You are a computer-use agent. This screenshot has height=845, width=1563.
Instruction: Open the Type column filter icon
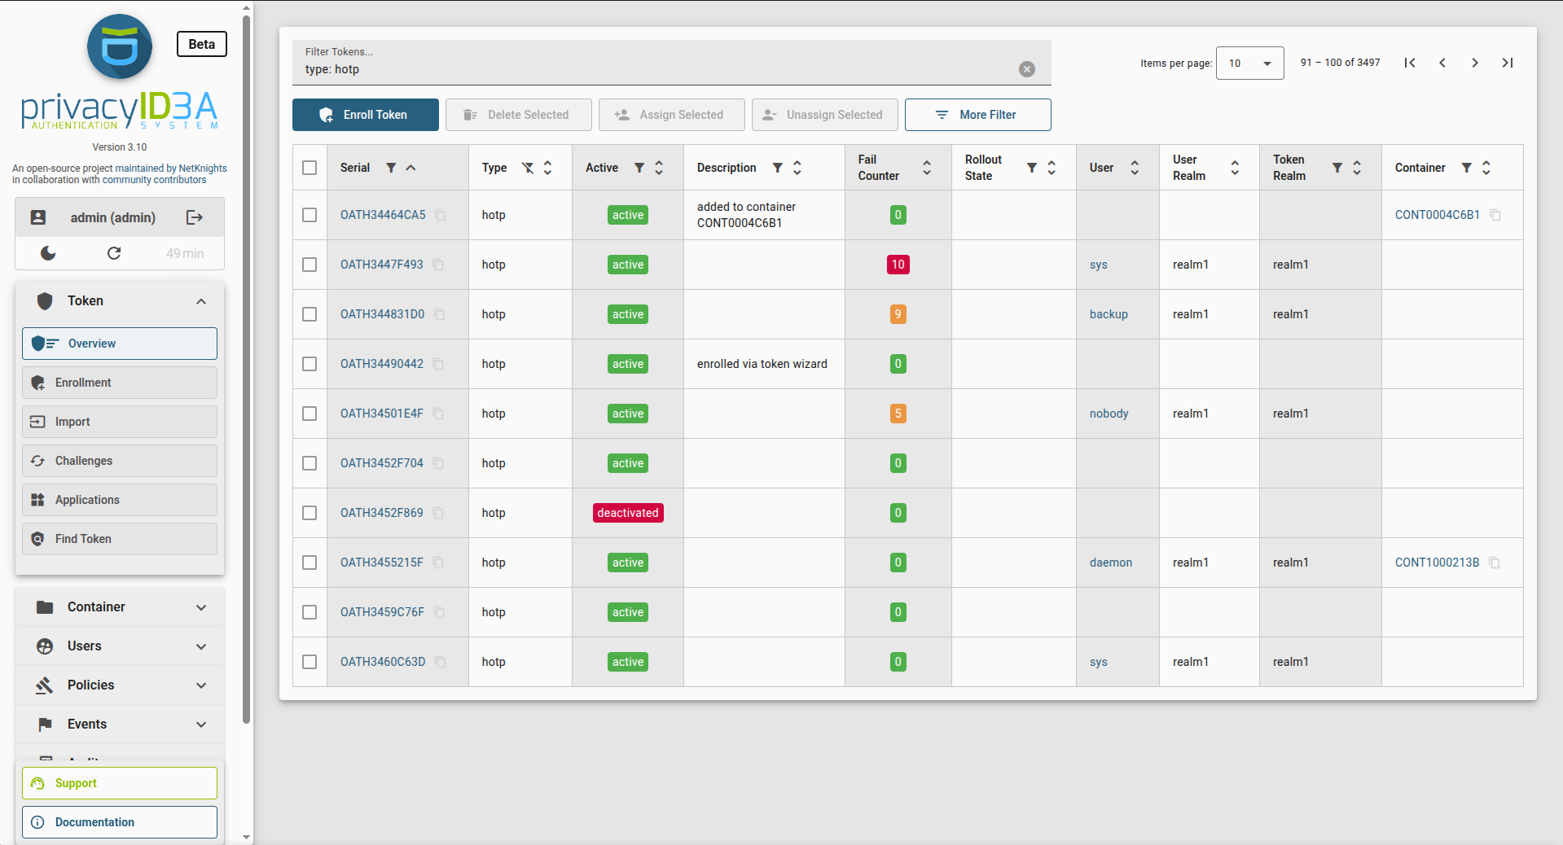click(528, 168)
